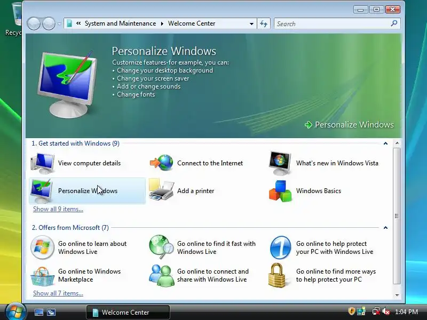
Task: Click the scrollbar up arrow
Action: tap(397, 143)
